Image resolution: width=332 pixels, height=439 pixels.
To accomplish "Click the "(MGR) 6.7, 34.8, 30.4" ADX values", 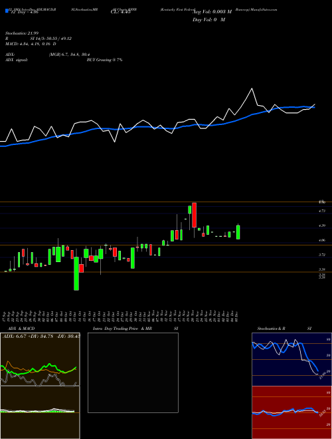I will 69,55.
